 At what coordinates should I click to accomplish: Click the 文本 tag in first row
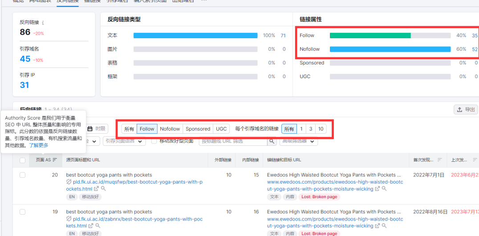click(x=274, y=197)
